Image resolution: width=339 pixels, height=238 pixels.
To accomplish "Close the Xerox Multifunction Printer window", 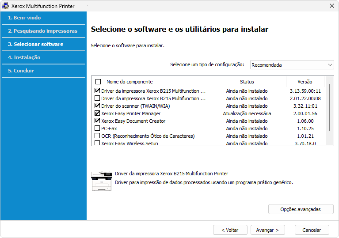I will pyautogui.click(x=332, y=6).
